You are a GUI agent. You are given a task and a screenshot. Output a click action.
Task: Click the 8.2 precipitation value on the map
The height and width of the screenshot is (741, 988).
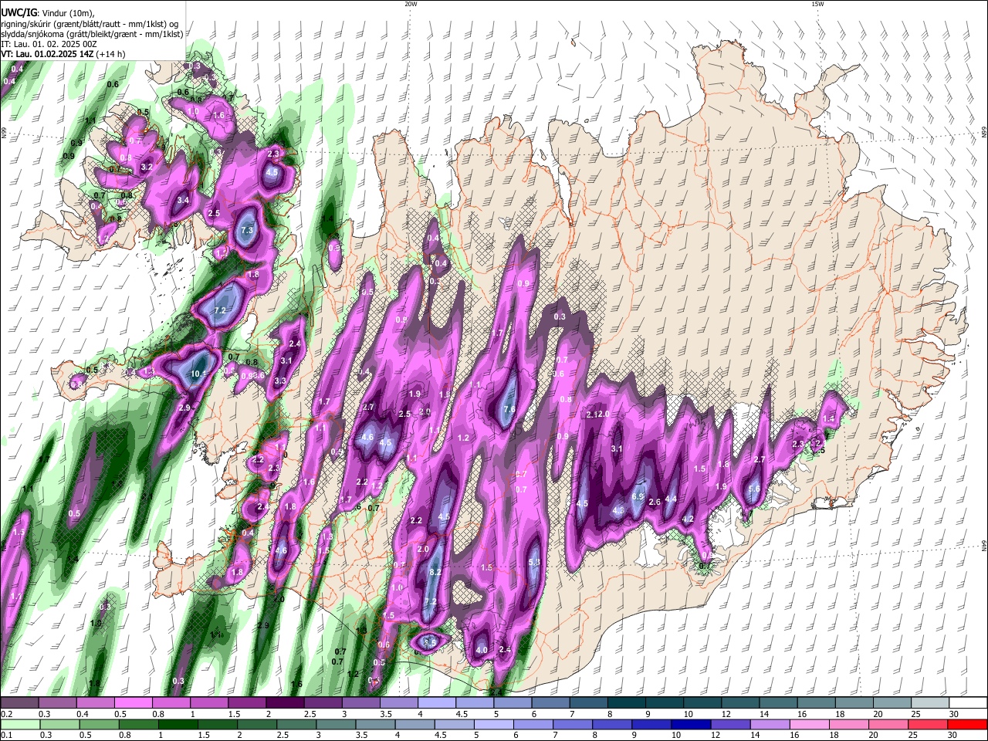tap(435, 572)
